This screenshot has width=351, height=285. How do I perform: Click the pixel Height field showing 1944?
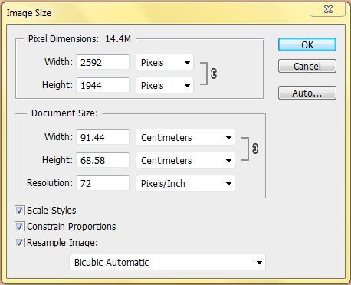[x=103, y=85]
